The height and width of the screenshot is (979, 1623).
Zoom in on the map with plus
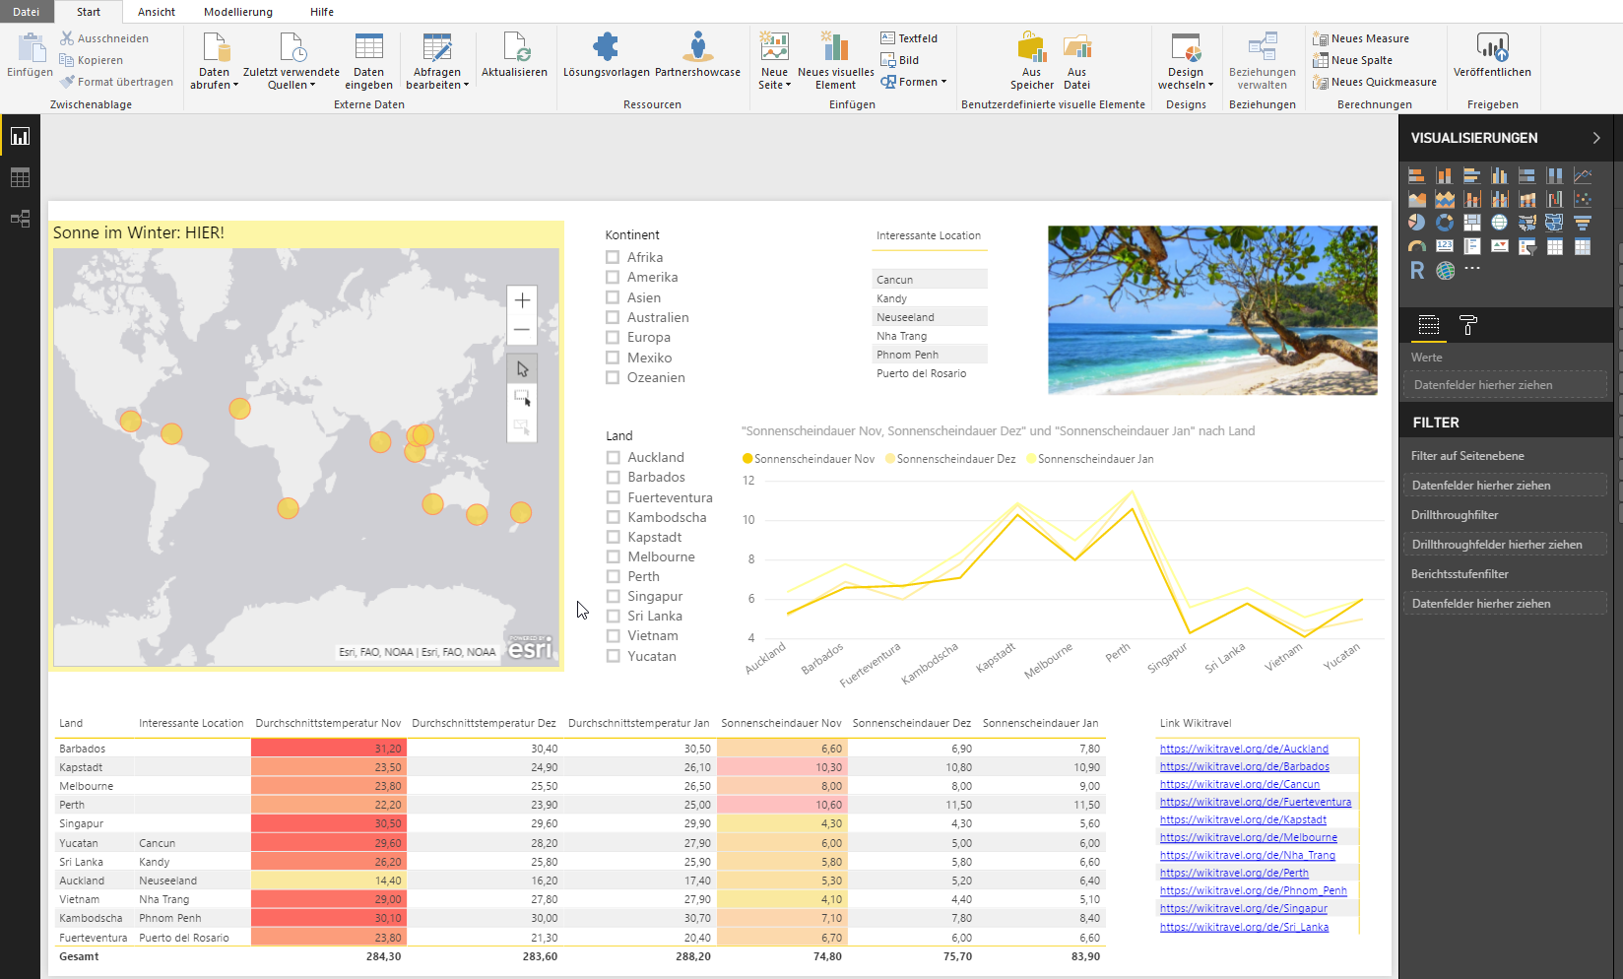tap(522, 300)
